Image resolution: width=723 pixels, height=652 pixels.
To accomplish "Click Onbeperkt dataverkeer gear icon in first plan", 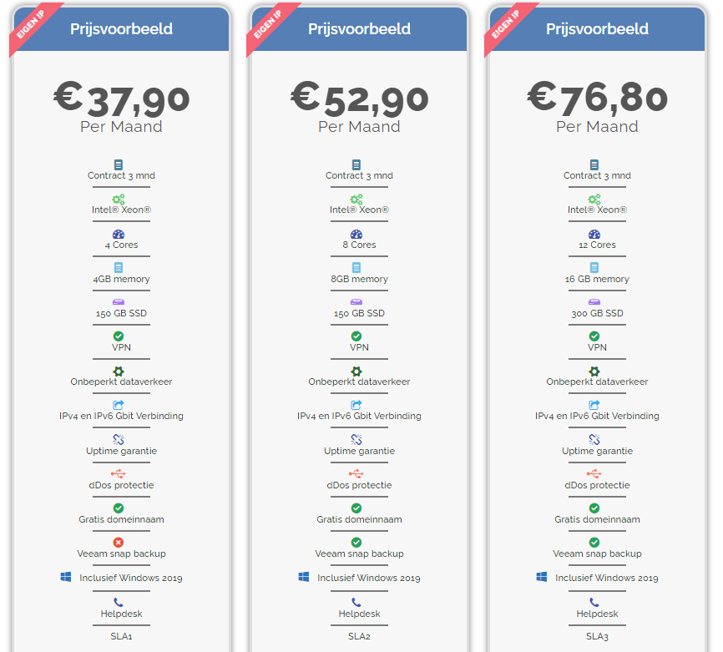I will 119,371.
